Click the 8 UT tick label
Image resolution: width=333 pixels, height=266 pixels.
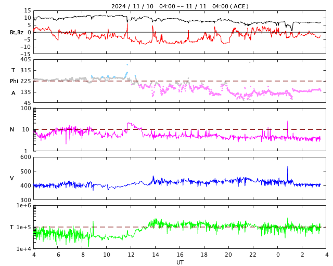83,255
